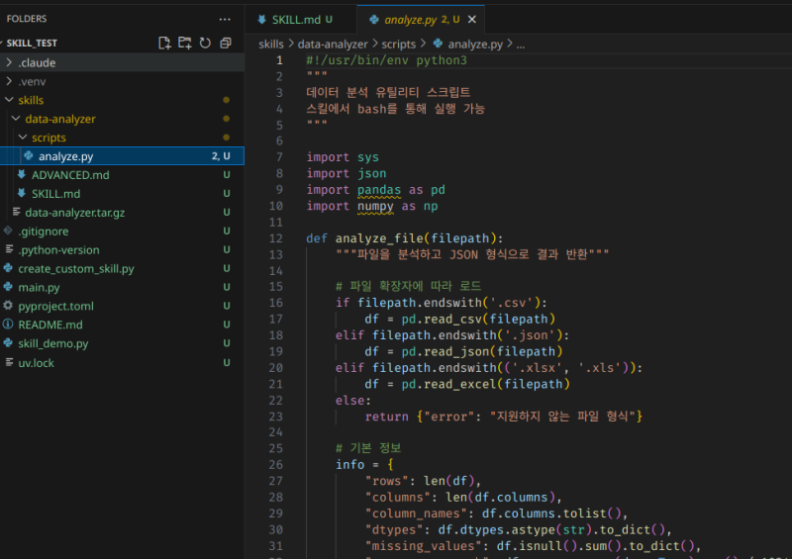Click the New Folder icon in explorer
Viewport: 792px width, 559px height.
click(x=185, y=44)
